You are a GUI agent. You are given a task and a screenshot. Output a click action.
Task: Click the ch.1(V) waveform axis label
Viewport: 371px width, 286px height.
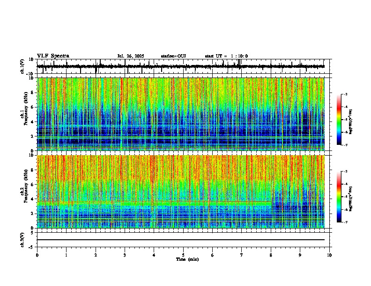click(22, 66)
